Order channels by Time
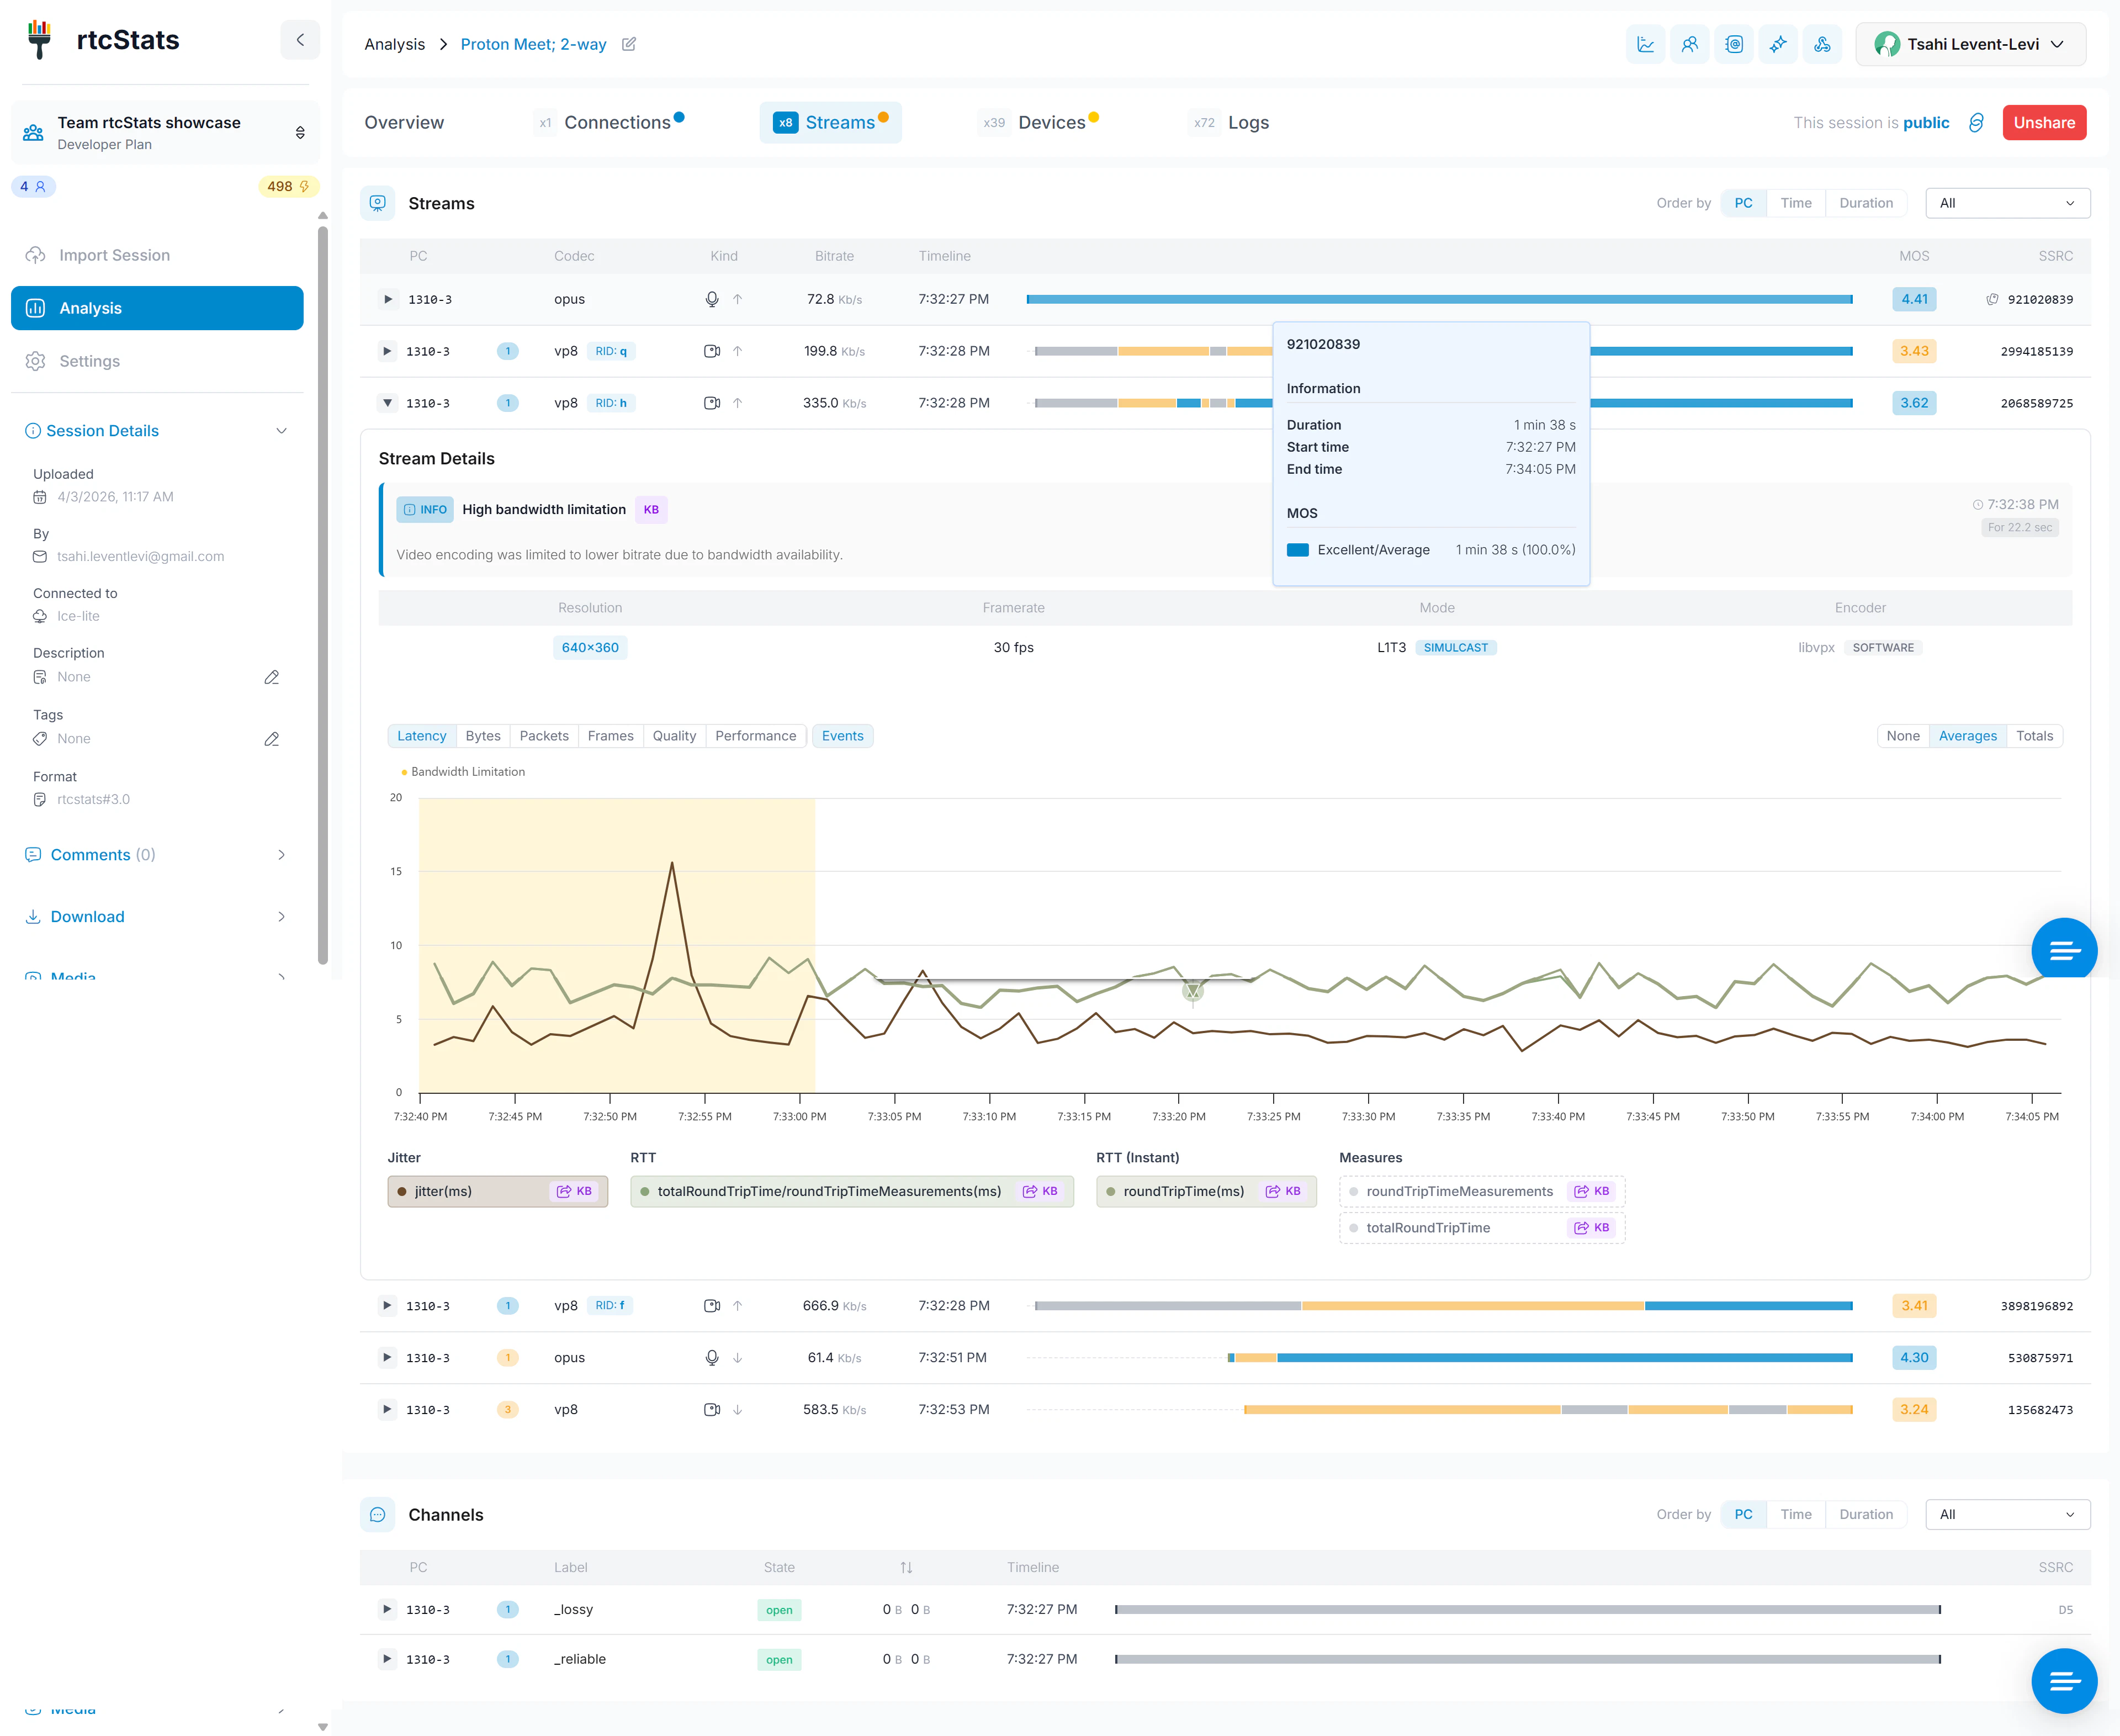Viewport: 2120px width, 1736px height. coord(1796,1514)
